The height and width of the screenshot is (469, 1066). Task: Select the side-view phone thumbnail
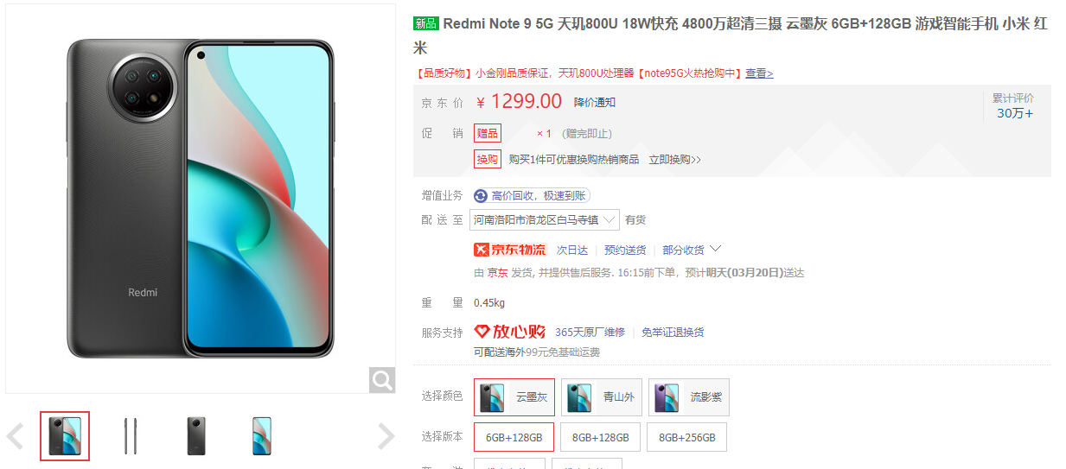click(131, 436)
